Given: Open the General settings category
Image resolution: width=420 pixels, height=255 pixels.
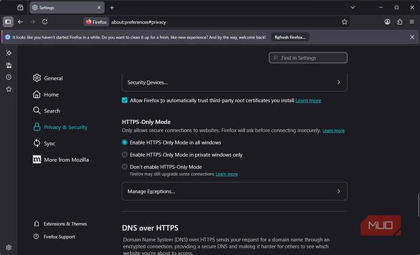Looking at the screenshot, I should click(x=48, y=78).
